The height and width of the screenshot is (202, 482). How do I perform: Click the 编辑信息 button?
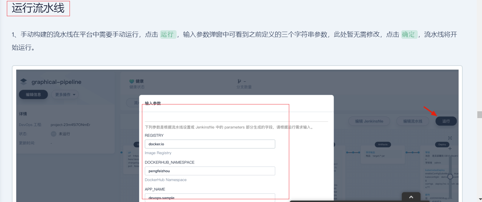click(x=33, y=94)
